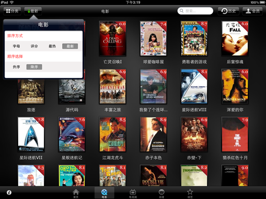Open Jumanji 勇敢者的游戏 poster
The height and width of the screenshot is (199, 266).
[x=194, y=38]
